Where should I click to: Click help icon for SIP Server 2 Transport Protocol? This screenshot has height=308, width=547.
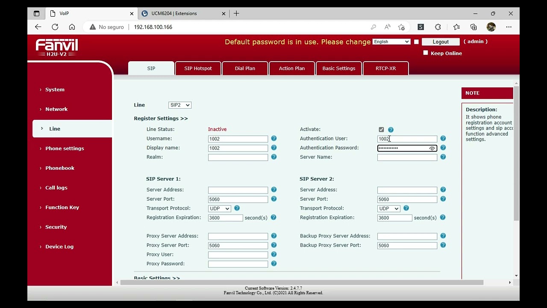coord(406,208)
